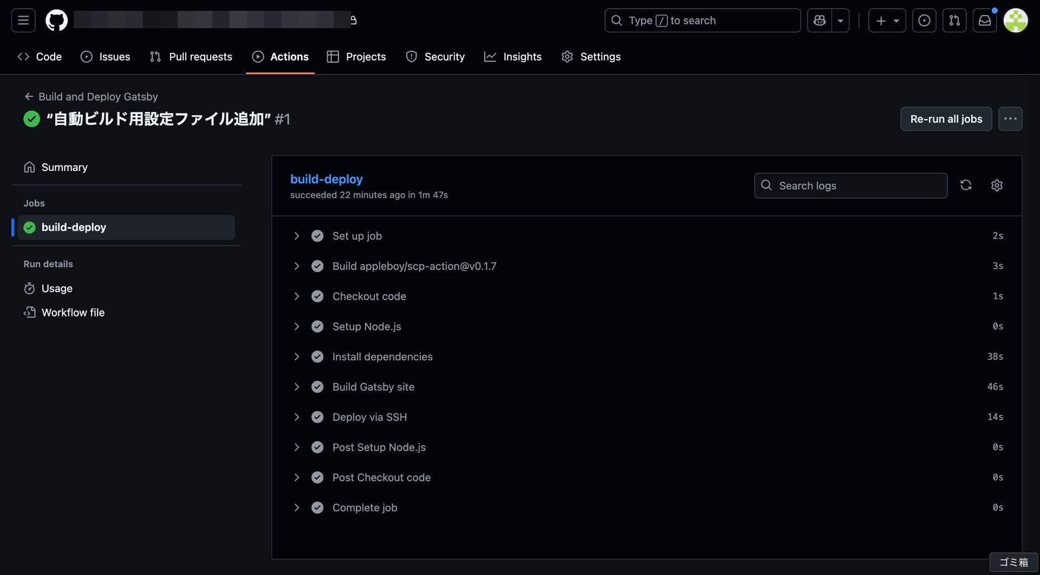Click the Complete job success checkmark
The height and width of the screenshot is (575, 1040).
pyautogui.click(x=317, y=508)
